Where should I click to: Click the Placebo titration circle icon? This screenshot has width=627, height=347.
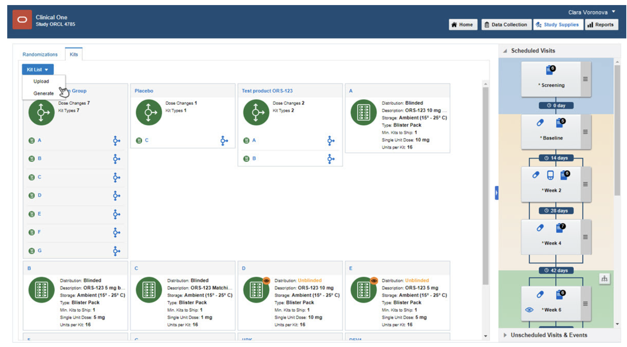(x=149, y=112)
